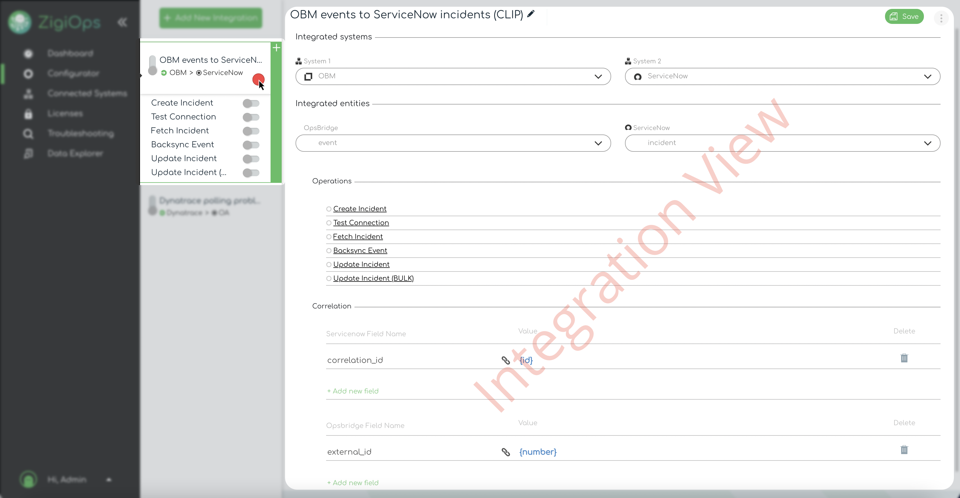Click Add new field under Opsbridge correlation
960x498 pixels.
pos(352,483)
